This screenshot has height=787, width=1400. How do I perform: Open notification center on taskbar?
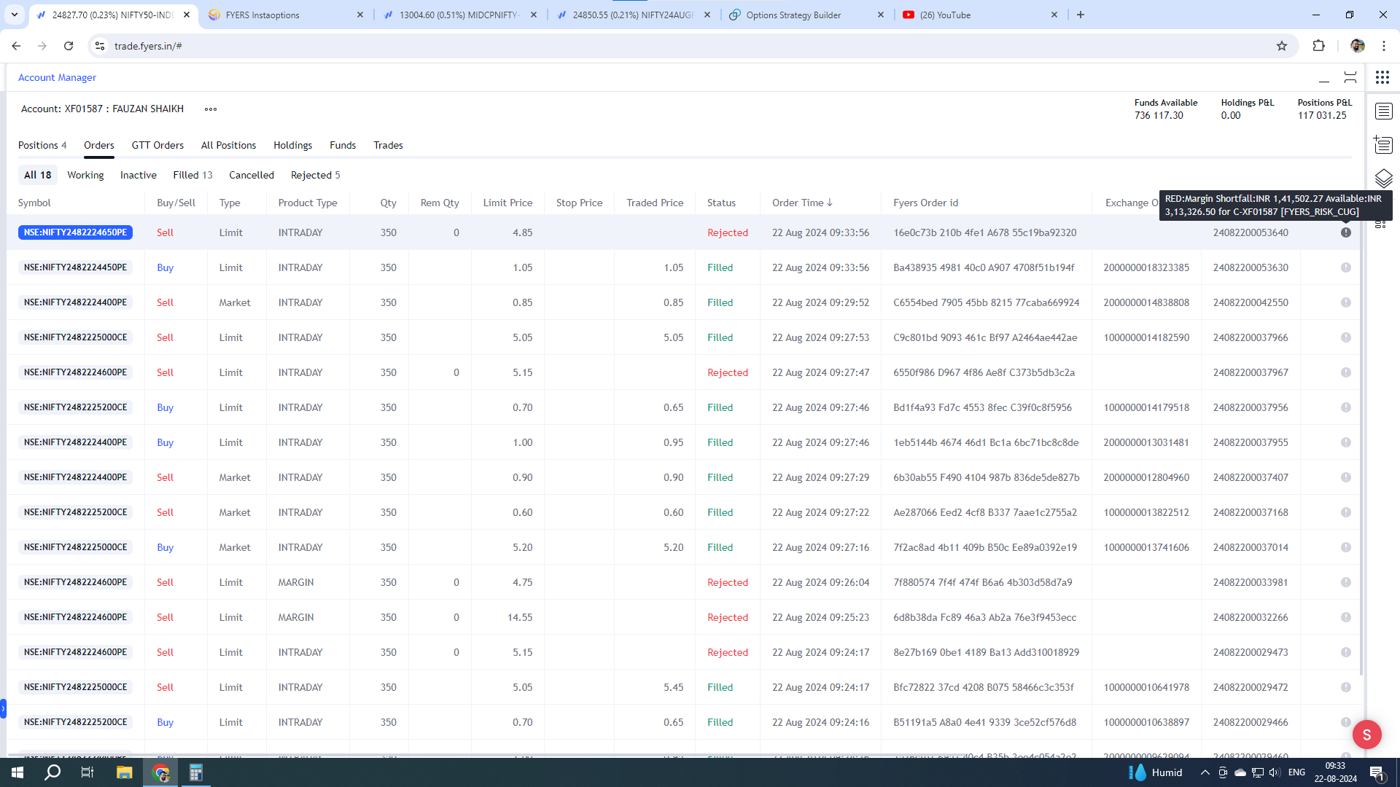[x=1377, y=772]
